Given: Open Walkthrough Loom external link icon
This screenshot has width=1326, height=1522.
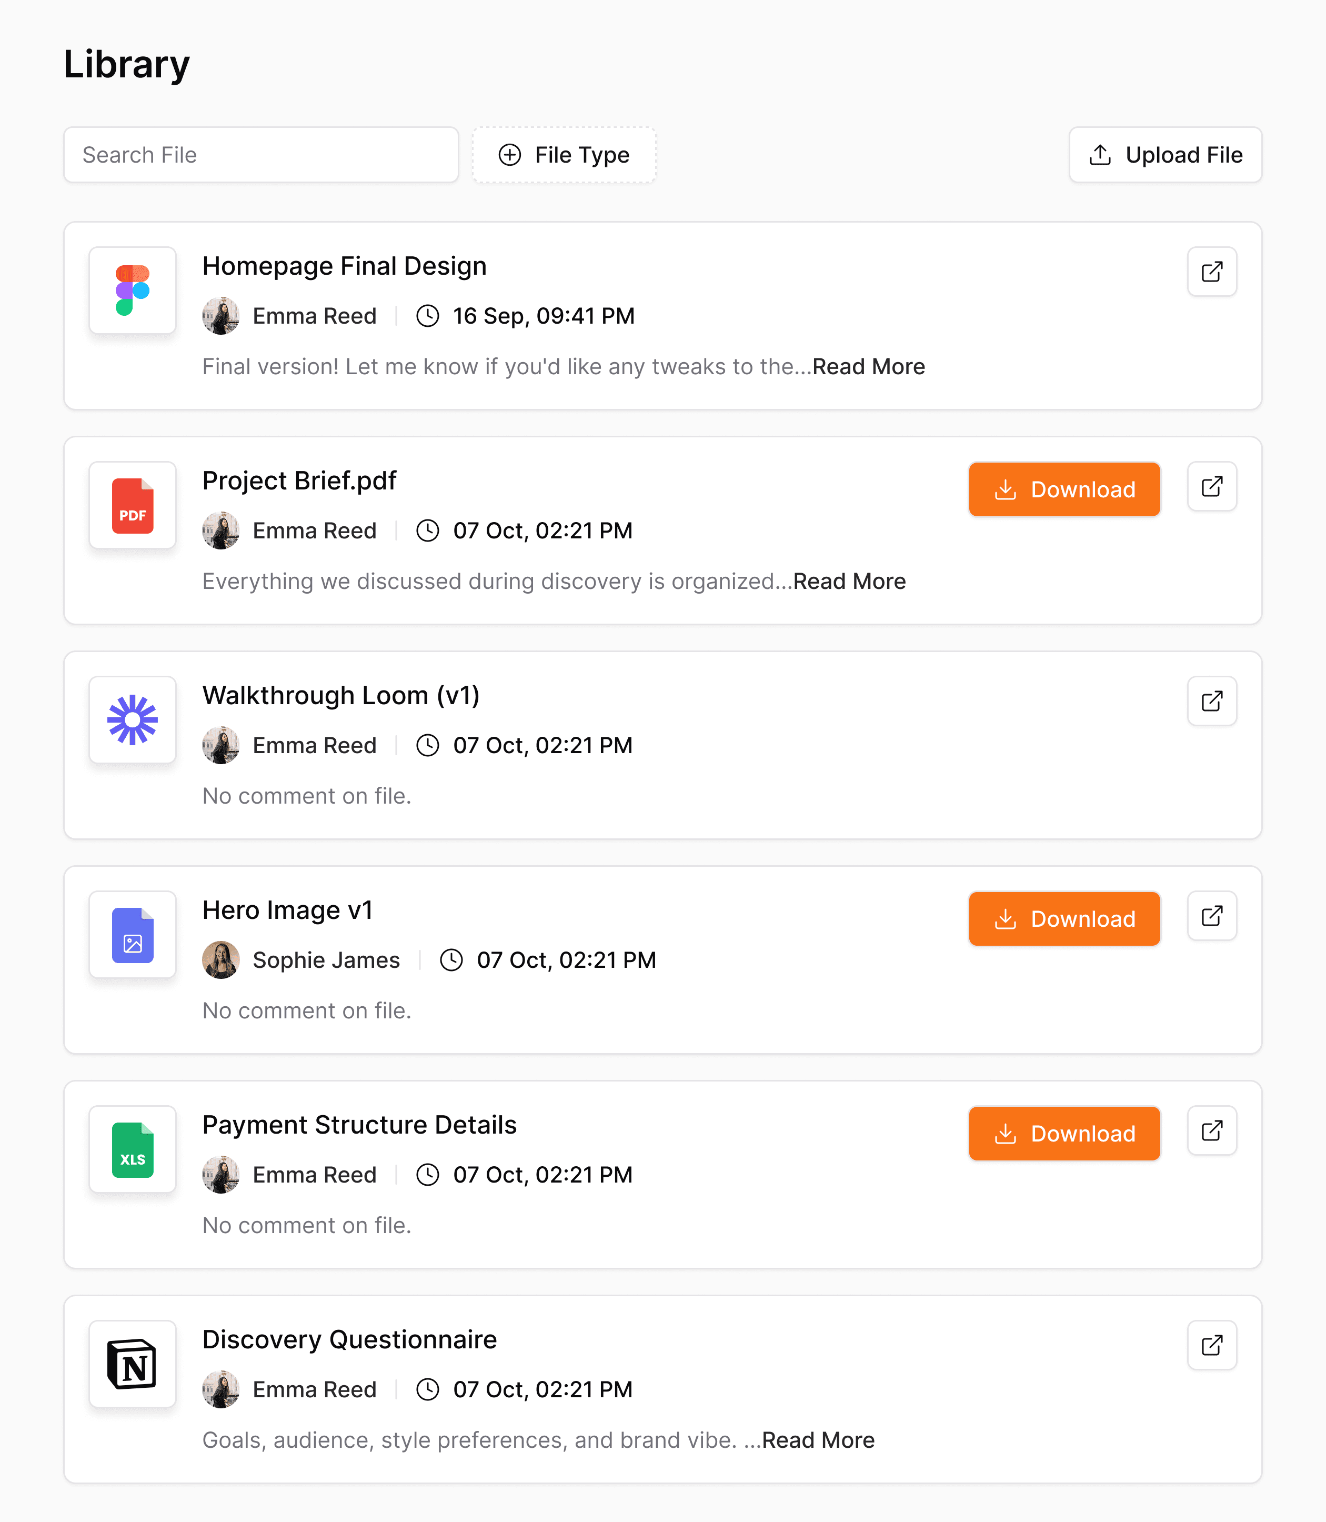Looking at the screenshot, I should click(x=1211, y=700).
